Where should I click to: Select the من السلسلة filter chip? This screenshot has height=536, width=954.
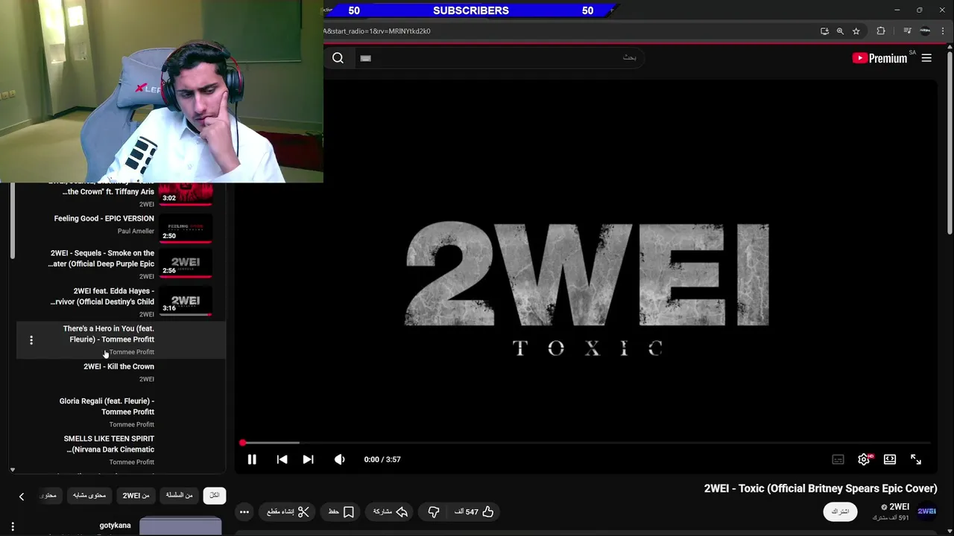[179, 495]
